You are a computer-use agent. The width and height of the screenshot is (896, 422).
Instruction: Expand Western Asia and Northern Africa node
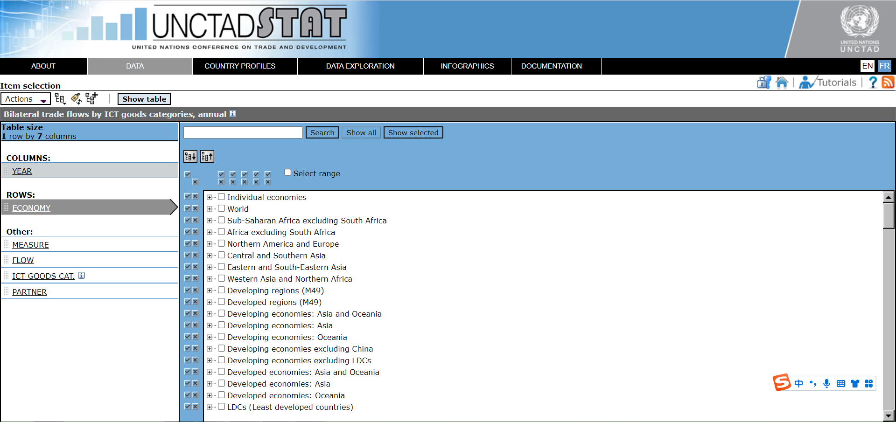tap(210, 279)
